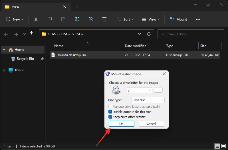Viewport: 228px width, 150px height.
Task: Uncheck Disable autorun for this time
Action: coord(110,112)
